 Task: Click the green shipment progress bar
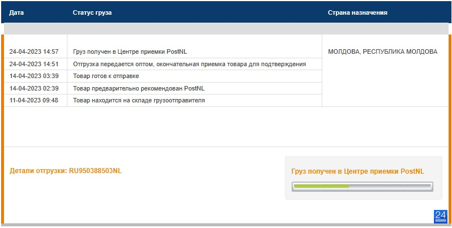point(363,187)
